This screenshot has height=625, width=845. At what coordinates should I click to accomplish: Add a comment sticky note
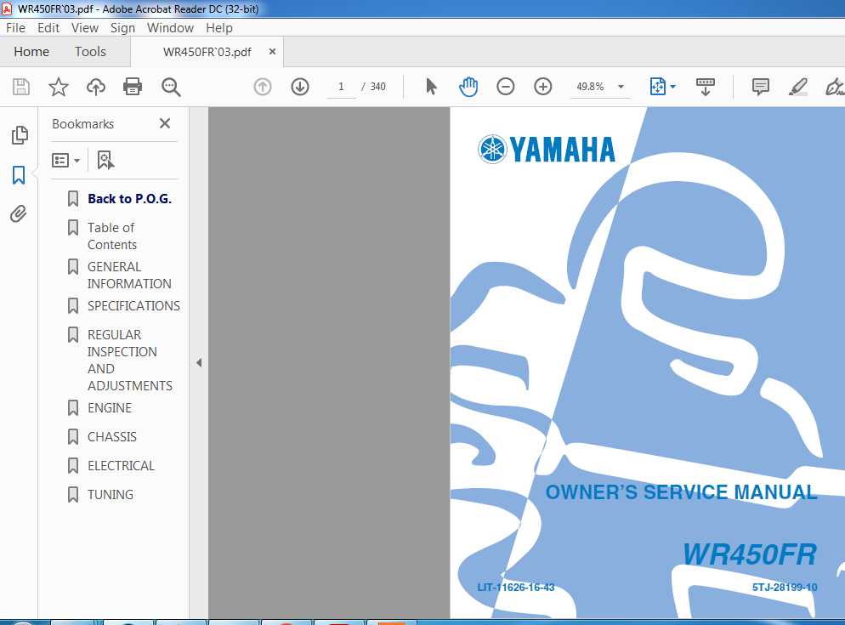pos(760,87)
